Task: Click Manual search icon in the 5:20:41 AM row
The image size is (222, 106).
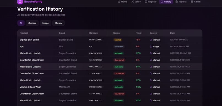Action: coord(151,80)
